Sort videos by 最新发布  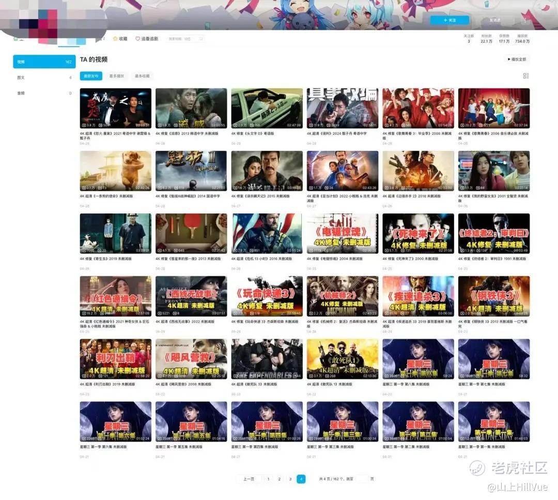91,76
